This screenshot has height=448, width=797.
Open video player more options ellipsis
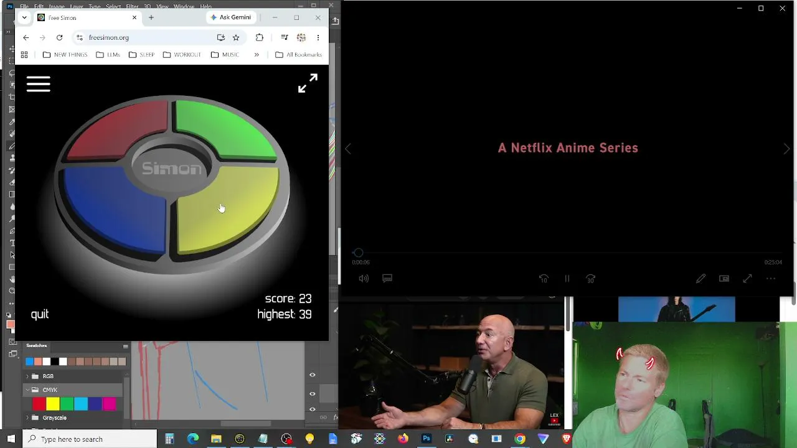click(x=771, y=278)
